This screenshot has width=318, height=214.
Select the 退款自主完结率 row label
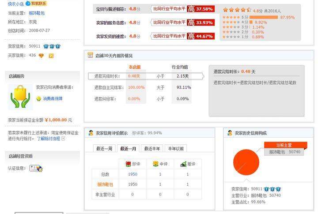pyautogui.click(x=109, y=87)
